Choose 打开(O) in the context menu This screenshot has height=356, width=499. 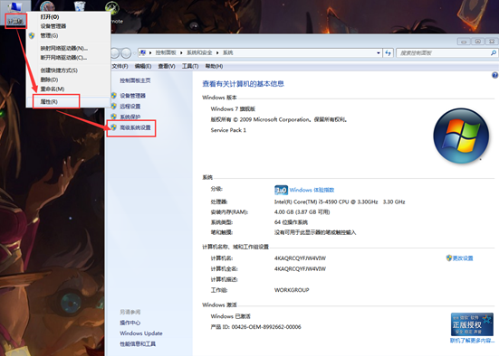(50, 17)
